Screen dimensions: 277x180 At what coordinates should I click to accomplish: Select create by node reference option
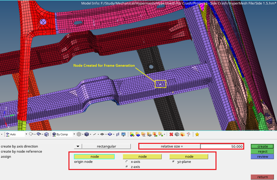[x=21, y=151]
